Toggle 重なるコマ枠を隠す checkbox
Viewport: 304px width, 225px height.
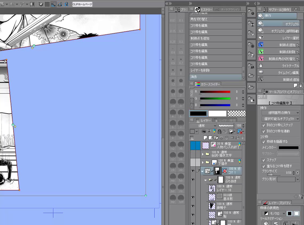263,166
